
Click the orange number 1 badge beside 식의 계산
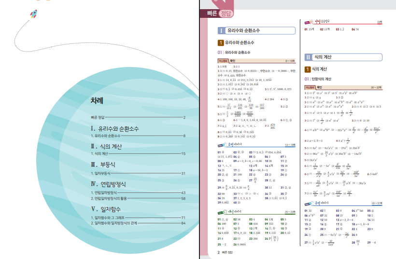[307, 69]
